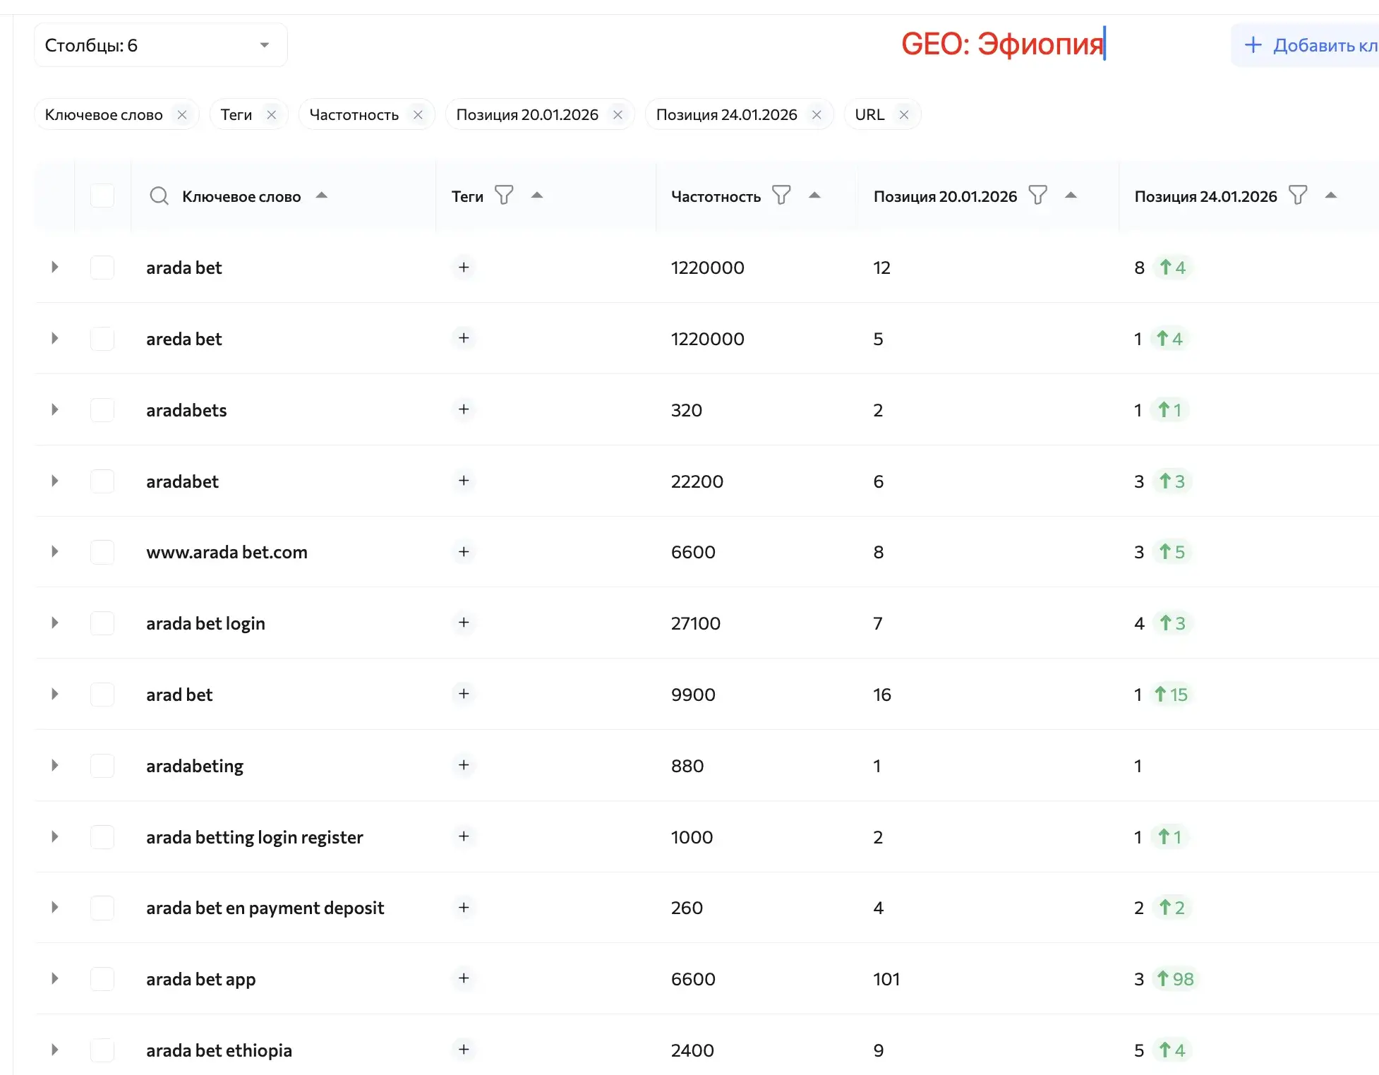The image size is (1379, 1075).
Task: Select the keyword arada bet ethiopia
Action: tap(219, 1050)
